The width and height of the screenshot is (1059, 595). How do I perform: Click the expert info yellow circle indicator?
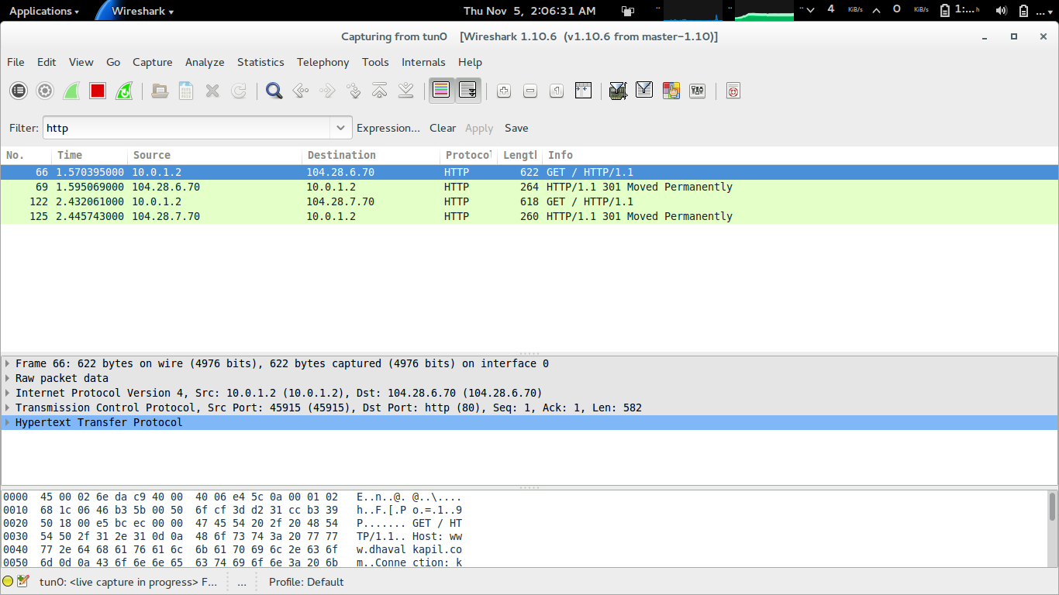[x=8, y=581]
